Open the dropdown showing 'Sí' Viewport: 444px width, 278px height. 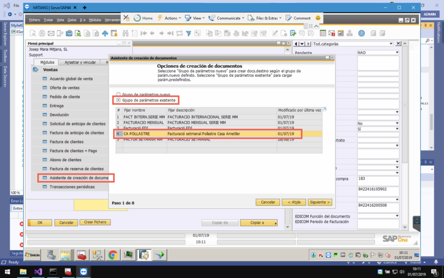pyautogui.click(x=397, y=129)
